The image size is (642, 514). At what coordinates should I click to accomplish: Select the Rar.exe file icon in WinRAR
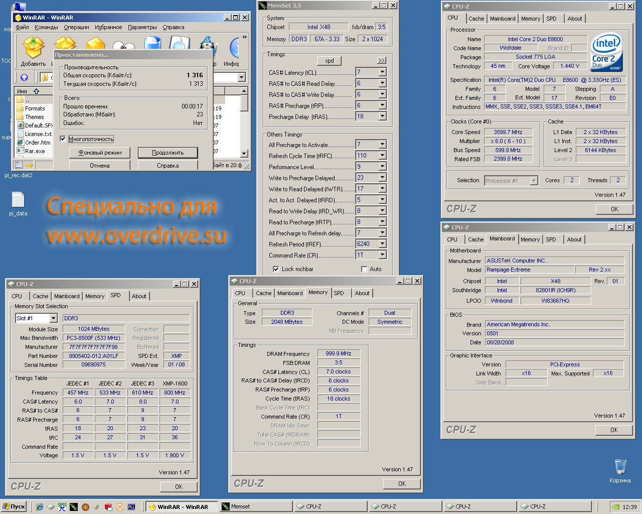coord(20,151)
